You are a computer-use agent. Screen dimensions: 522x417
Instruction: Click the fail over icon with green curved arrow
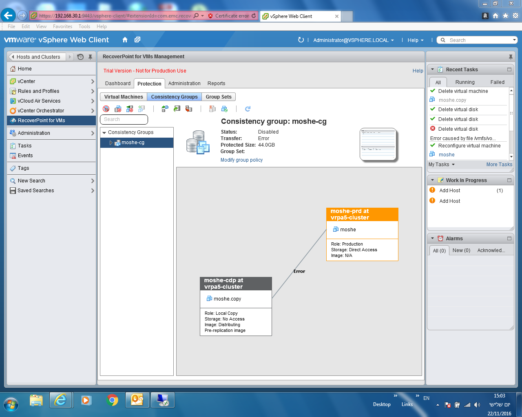pyautogui.click(x=177, y=109)
